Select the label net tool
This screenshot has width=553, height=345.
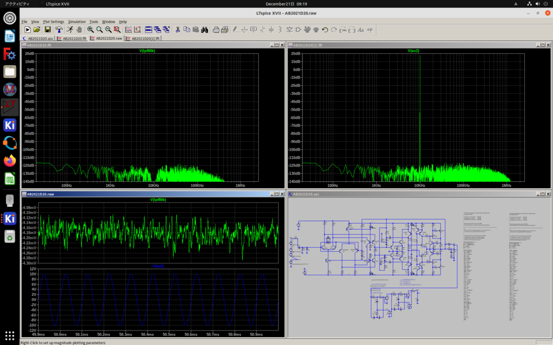tap(253, 30)
